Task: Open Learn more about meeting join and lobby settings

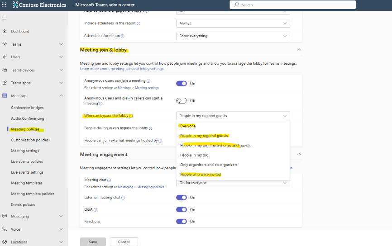Action: (x=121, y=69)
